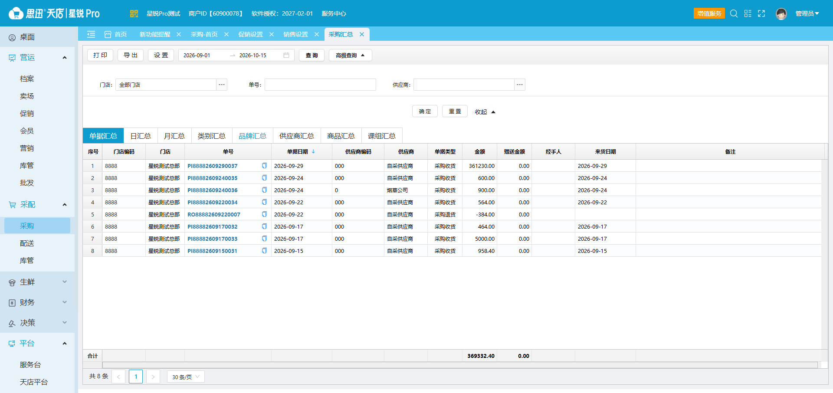
Task: Switch to the 品牌汇总 tab
Action: [x=253, y=136]
